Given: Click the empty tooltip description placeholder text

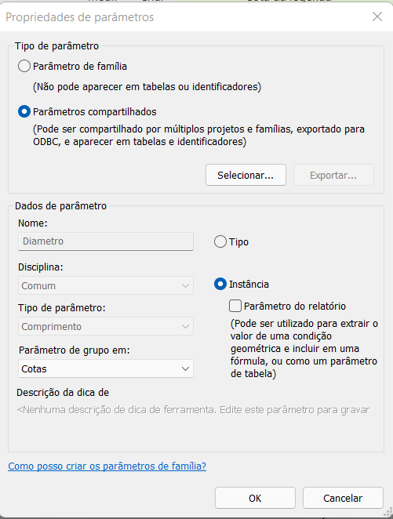Looking at the screenshot, I should pos(193,410).
